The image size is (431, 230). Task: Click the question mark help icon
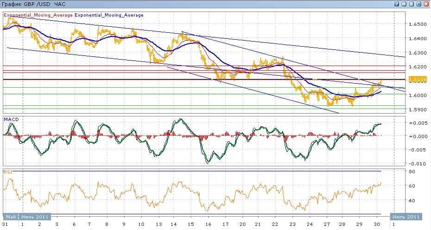coord(397,4)
